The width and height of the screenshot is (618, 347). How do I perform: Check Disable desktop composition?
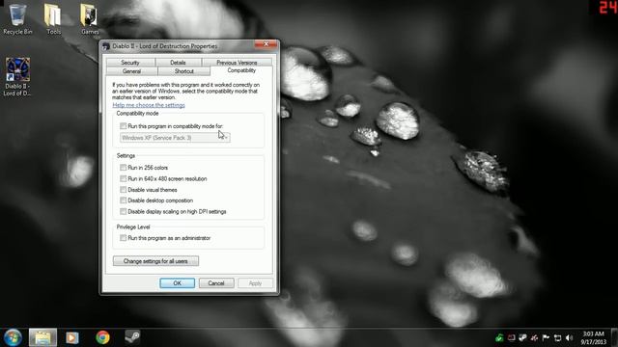(124, 200)
